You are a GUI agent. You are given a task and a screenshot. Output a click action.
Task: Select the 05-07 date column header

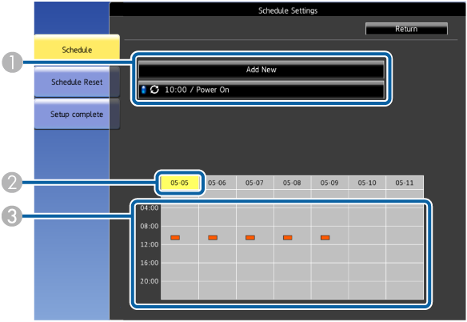coord(254,183)
